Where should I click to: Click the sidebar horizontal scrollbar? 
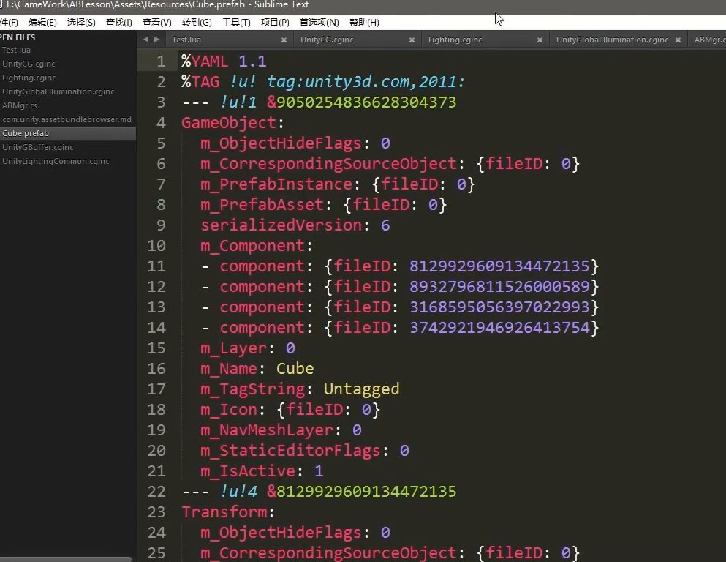[66, 559]
